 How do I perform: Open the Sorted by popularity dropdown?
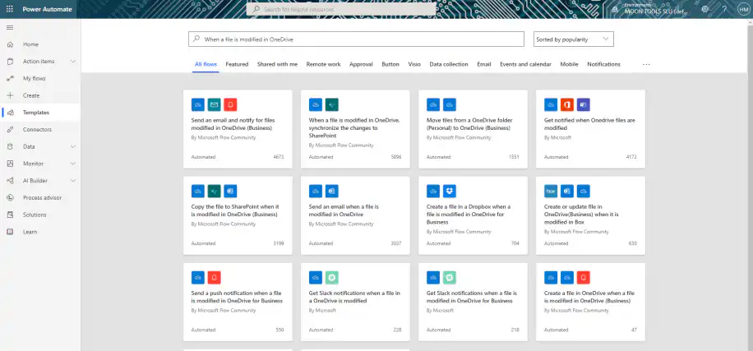point(574,39)
